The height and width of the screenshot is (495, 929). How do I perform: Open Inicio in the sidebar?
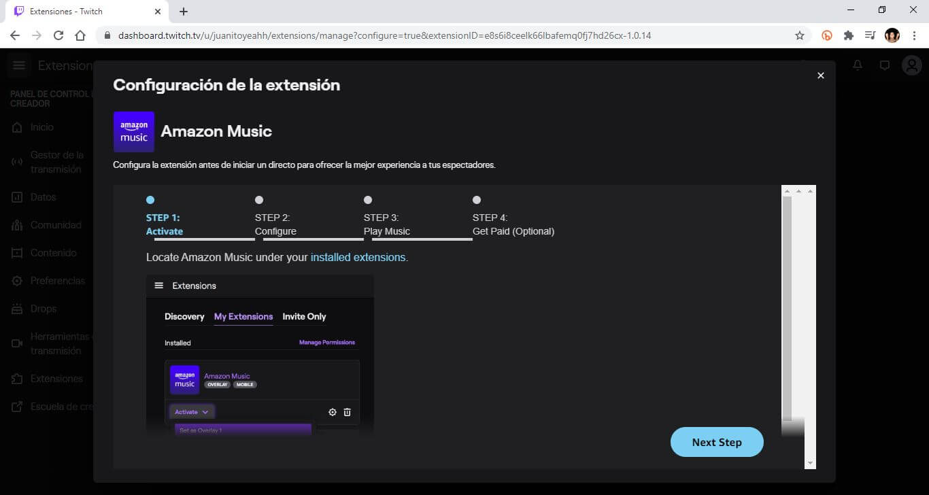point(42,127)
